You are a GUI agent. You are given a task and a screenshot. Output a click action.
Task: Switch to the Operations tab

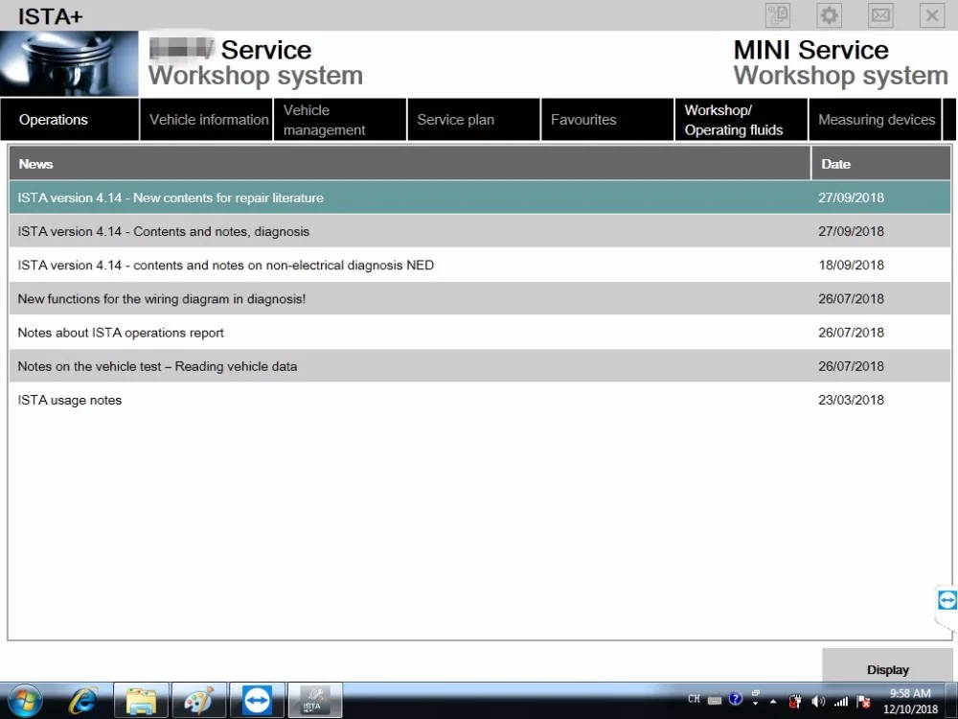click(70, 120)
